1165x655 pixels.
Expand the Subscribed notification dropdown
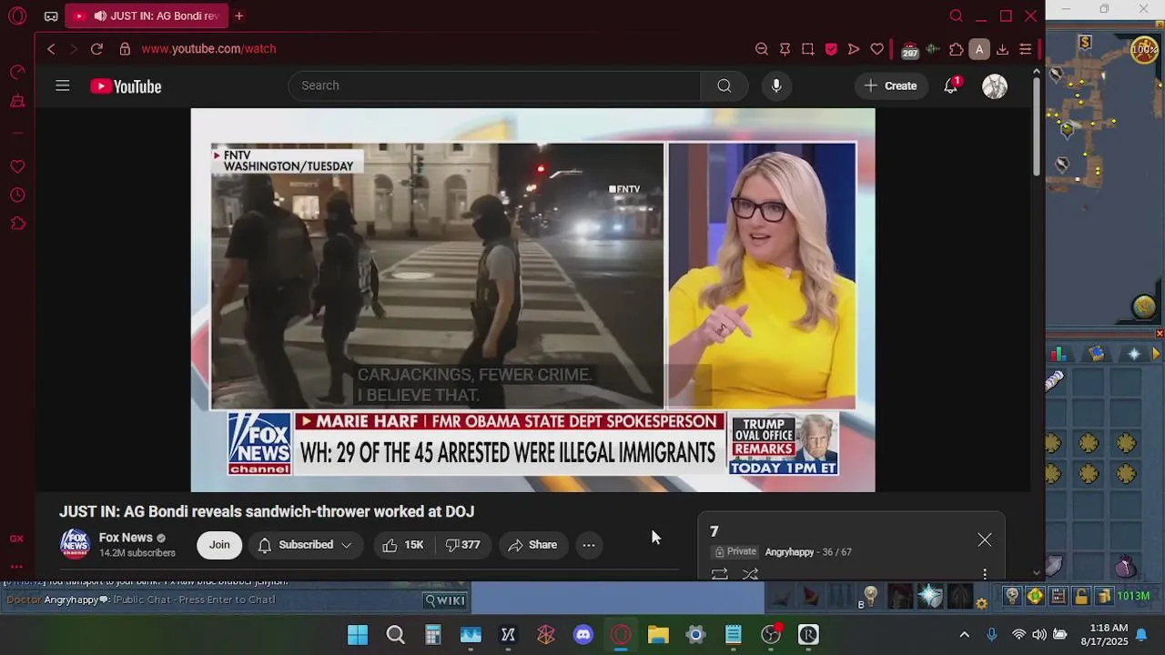(305, 545)
